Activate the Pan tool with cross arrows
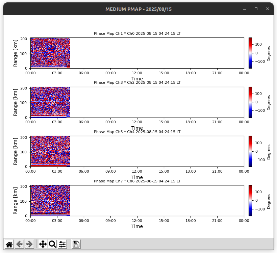The image size is (277, 253). coord(43,244)
